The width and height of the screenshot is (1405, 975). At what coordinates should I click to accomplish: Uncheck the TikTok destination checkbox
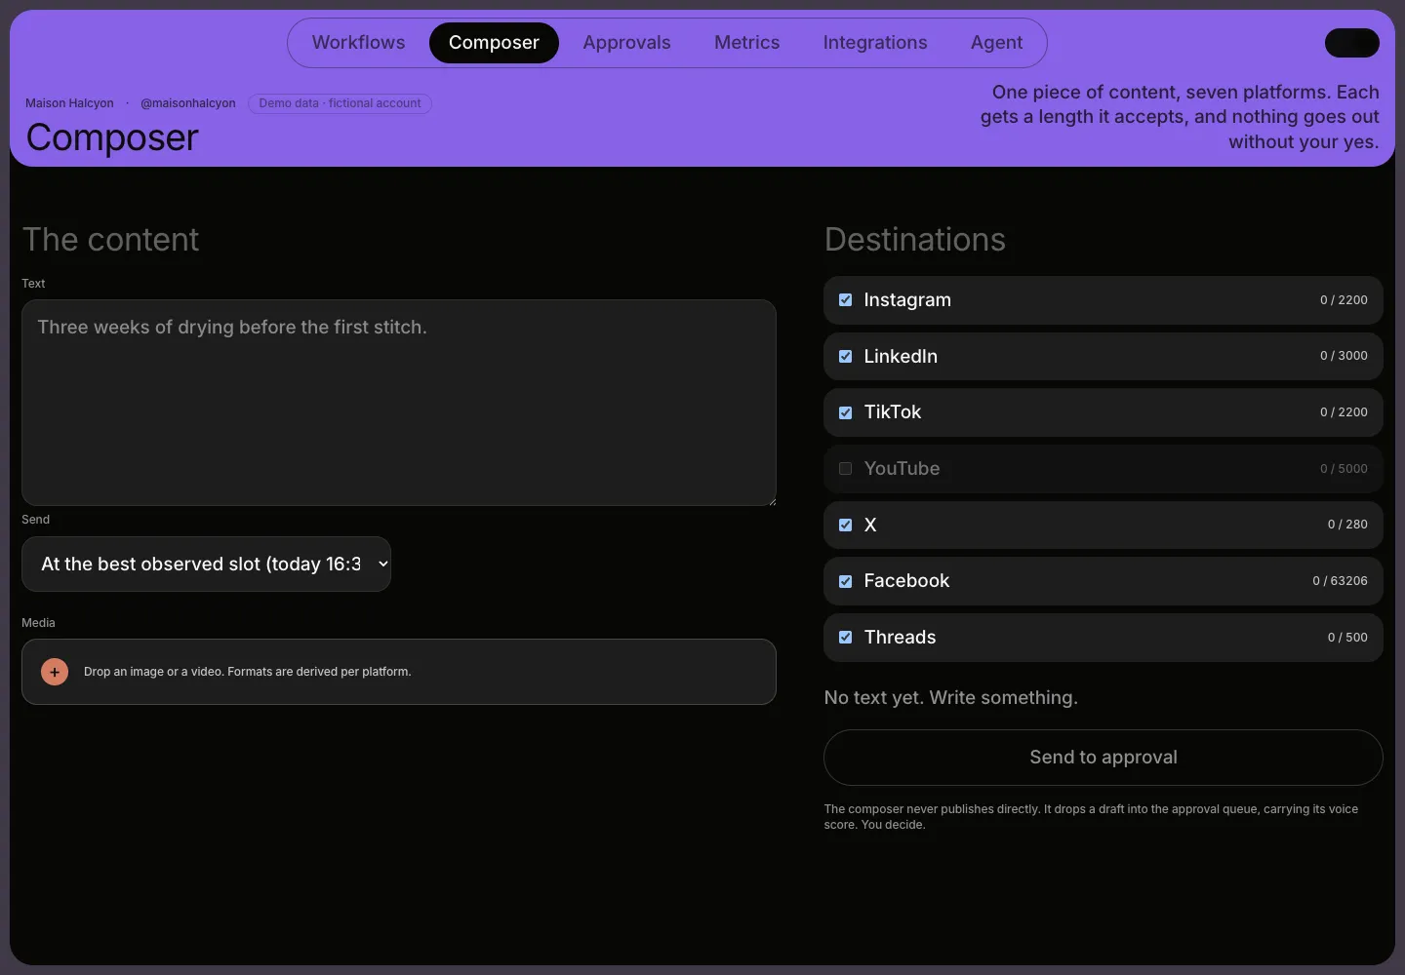(x=845, y=412)
